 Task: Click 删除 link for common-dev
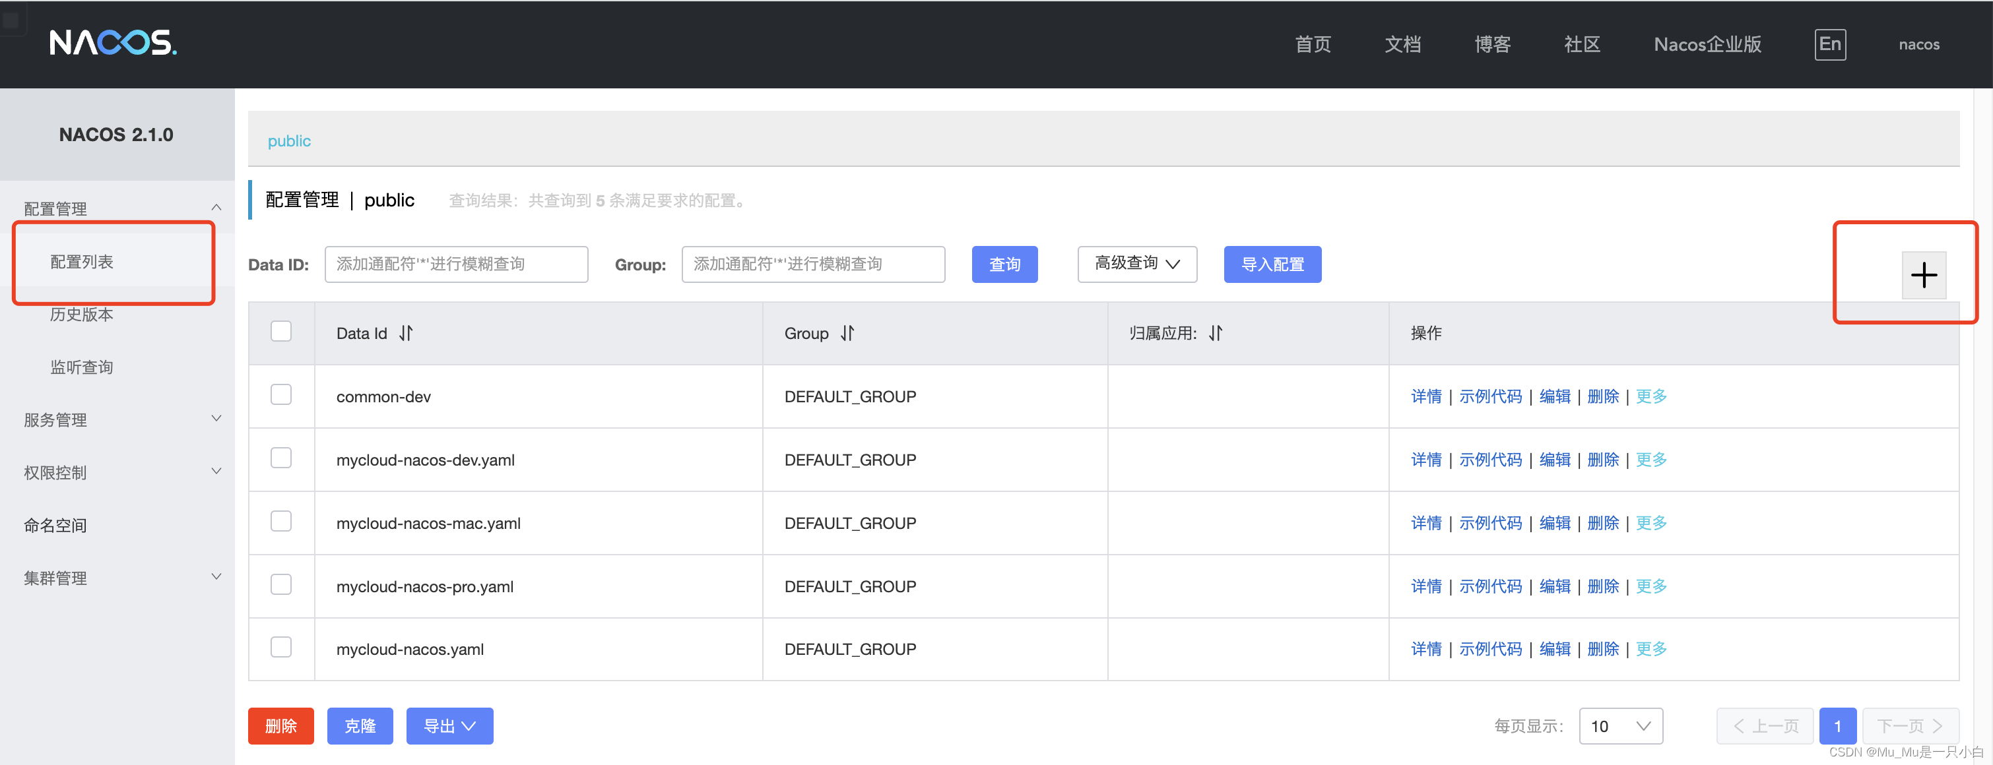pyautogui.click(x=1602, y=397)
